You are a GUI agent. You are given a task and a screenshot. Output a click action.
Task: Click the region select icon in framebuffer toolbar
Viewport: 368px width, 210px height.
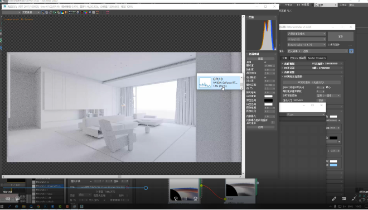pos(70,12)
